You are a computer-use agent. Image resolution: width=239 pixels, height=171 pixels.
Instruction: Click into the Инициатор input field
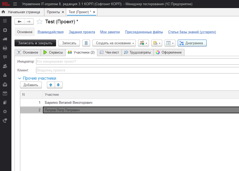point(137,62)
